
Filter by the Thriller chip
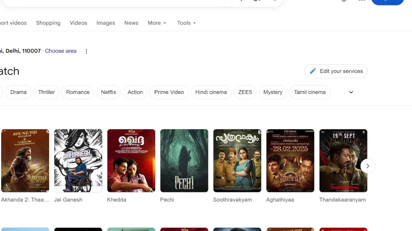coord(46,92)
